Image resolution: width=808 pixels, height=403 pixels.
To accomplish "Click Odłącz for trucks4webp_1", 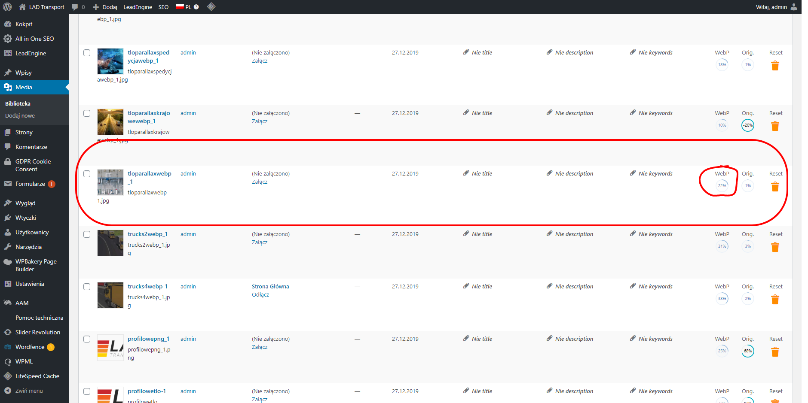I will 260,294.
